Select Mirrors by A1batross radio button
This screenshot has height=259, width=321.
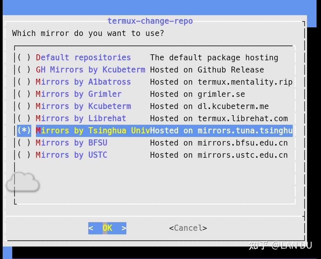click(24, 82)
